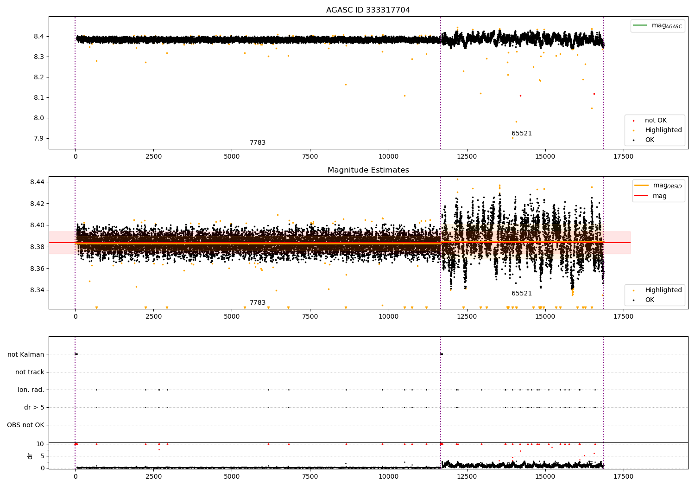Click the "Ion. rad." row label
The width and height of the screenshot is (695, 487).
click(x=31, y=390)
